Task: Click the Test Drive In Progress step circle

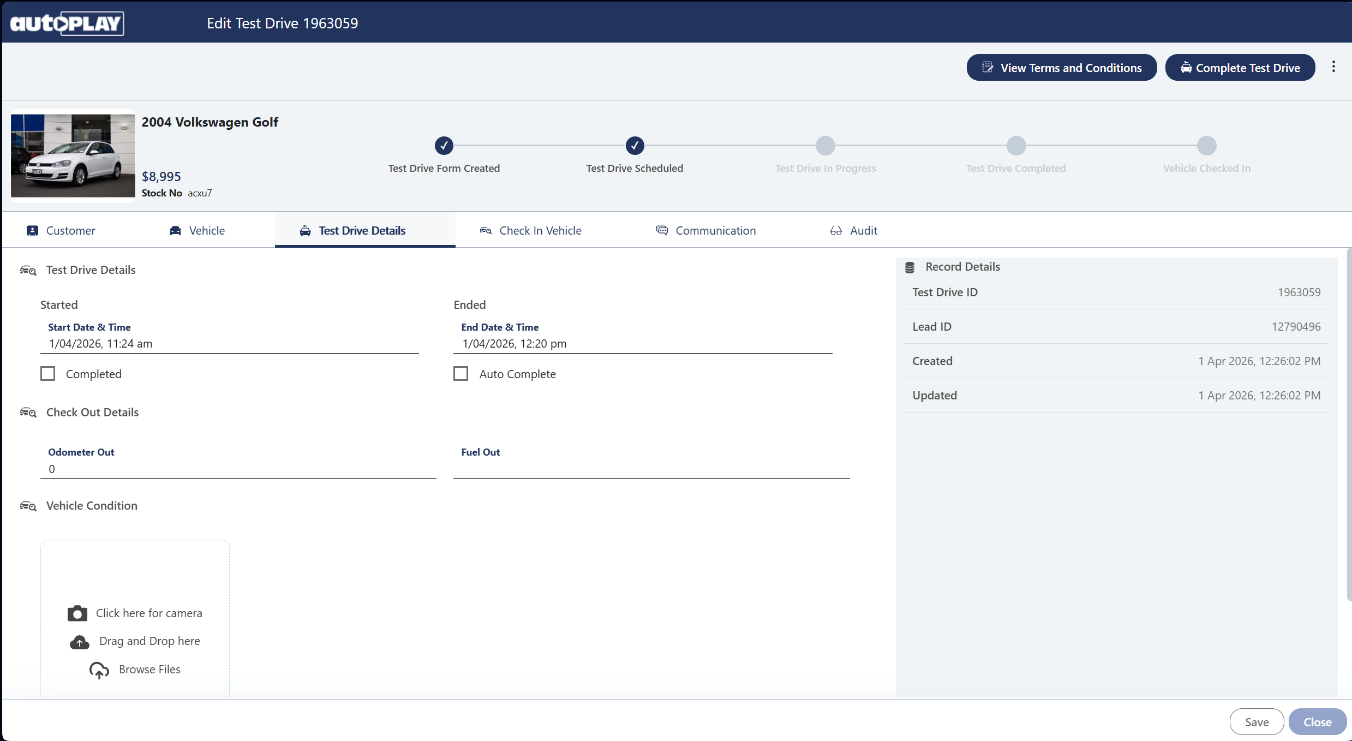Action: [x=825, y=146]
